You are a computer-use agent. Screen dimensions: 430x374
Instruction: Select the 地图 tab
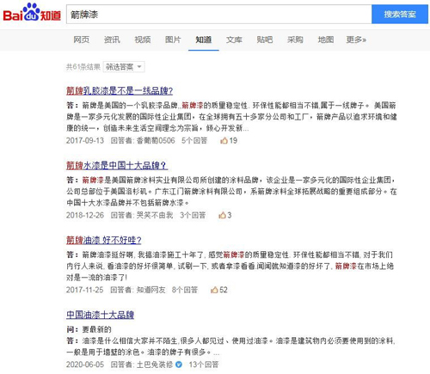[326, 40]
